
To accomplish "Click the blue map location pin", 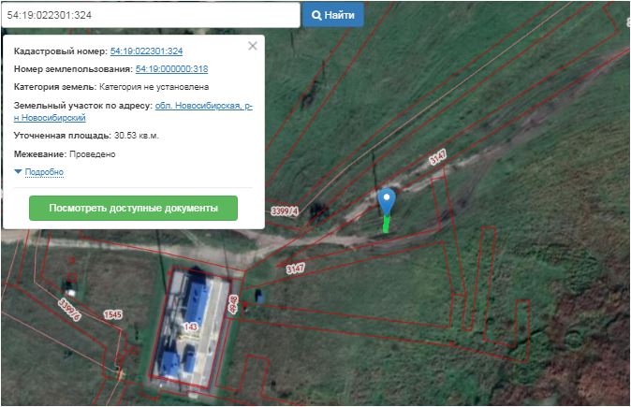I will tap(387, 201).
